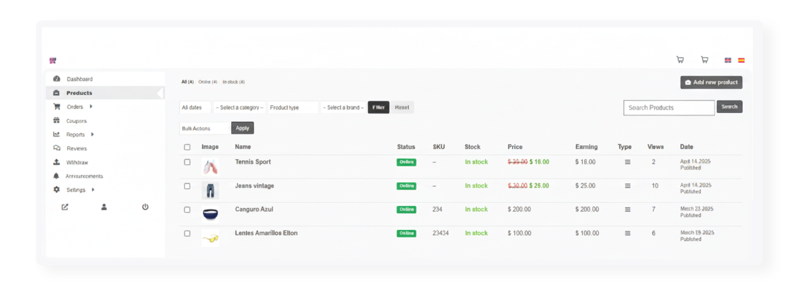Expand the Bulk Actions dropdown

pyautogui.click(x=205, y=128)
